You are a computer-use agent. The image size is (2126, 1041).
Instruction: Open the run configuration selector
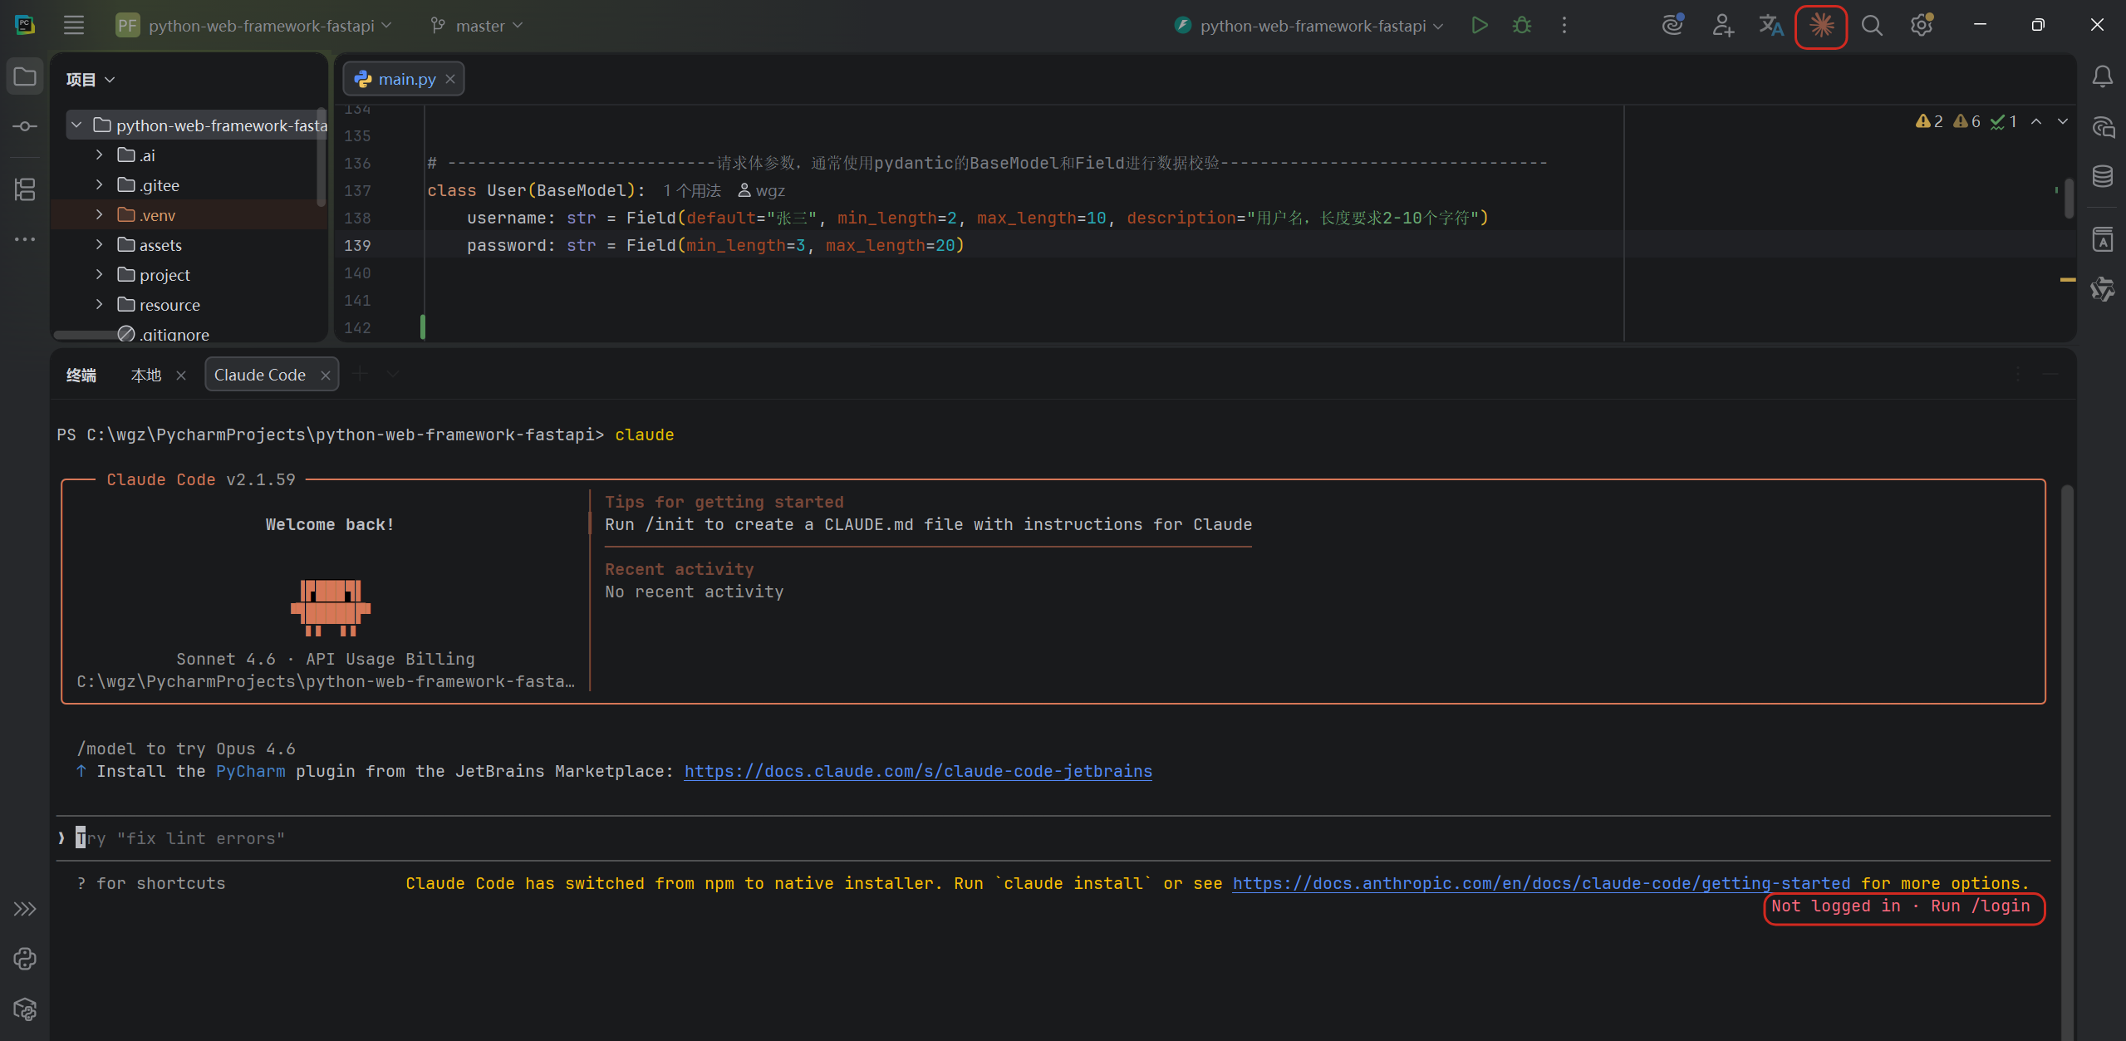click(x=1309, y=26)
